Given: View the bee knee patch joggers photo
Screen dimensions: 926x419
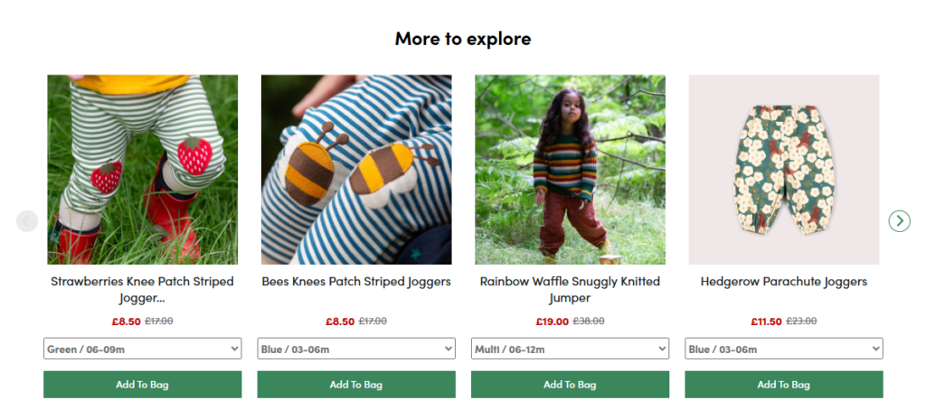Looking at the screenshot, I should click(x=355, y=170).
